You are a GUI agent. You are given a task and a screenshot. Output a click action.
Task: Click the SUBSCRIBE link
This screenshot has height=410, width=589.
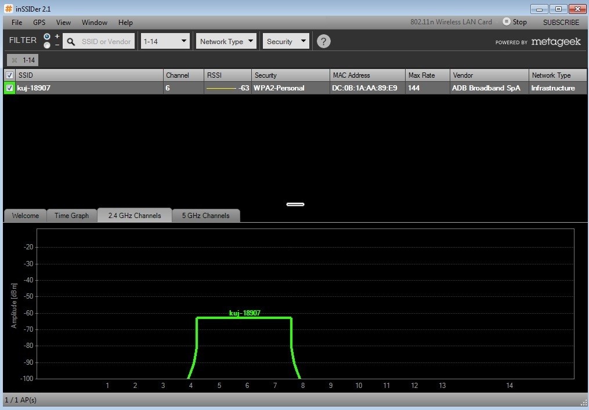[x=561, y=23]
